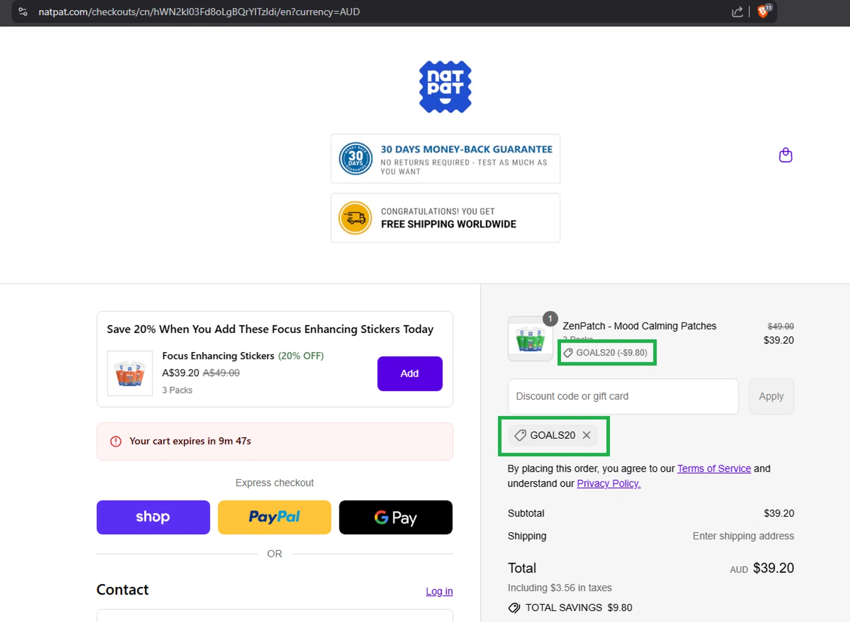Click the free shipping truck icon
This screenshot has height=622, width=850.
355,218
